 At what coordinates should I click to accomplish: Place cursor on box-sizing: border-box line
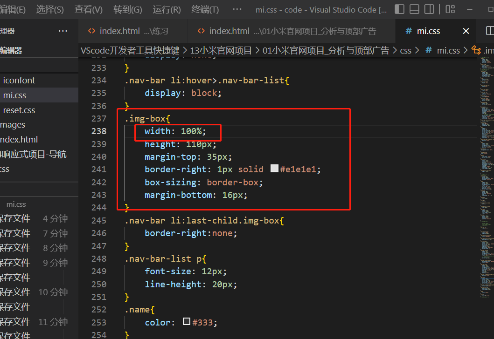click(x=203, y=182)
